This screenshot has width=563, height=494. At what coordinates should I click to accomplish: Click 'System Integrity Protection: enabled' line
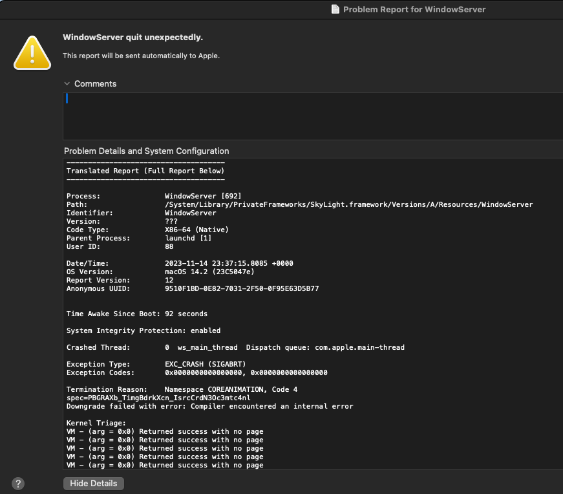(x=143, y=330)
